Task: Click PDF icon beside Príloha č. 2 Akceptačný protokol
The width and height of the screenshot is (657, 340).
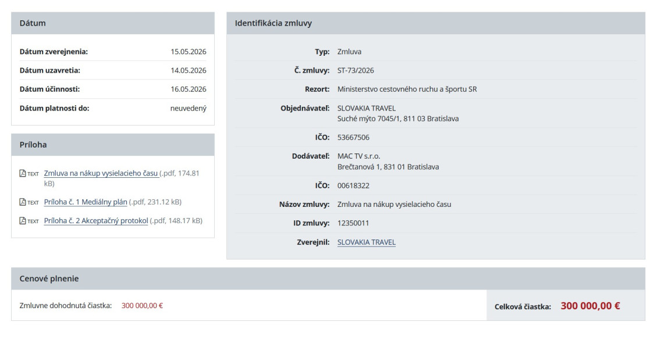Action: click(23, 221)
